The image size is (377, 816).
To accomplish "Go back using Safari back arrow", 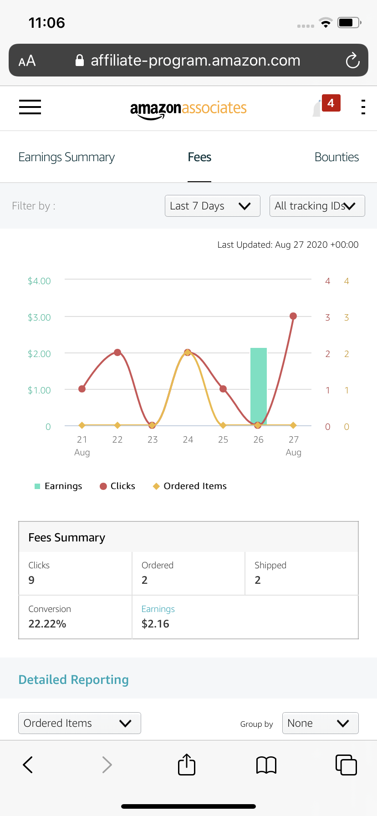I will tap(28, 765).
